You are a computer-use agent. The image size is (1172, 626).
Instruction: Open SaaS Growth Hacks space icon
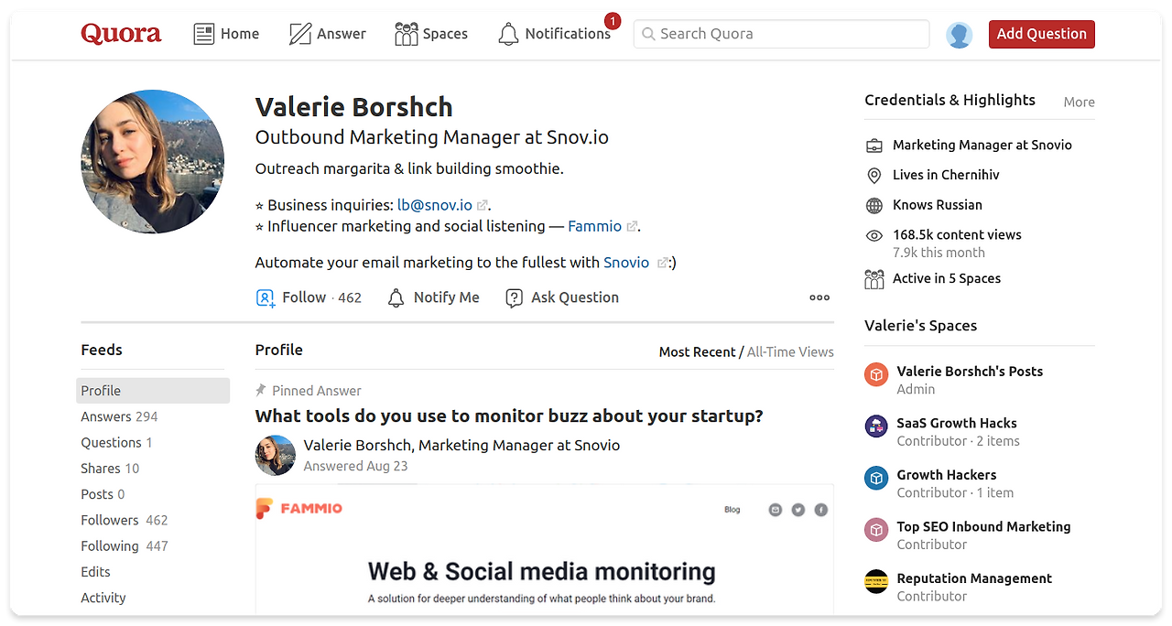click(876, 426)
